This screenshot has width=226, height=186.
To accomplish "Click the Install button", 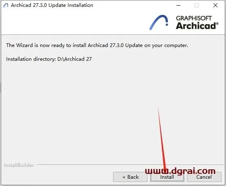I will 167,177.
